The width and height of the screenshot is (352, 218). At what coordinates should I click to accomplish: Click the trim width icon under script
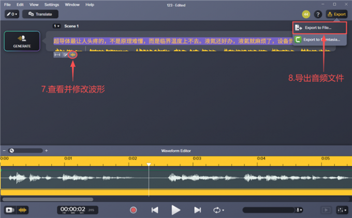point(57,55)
